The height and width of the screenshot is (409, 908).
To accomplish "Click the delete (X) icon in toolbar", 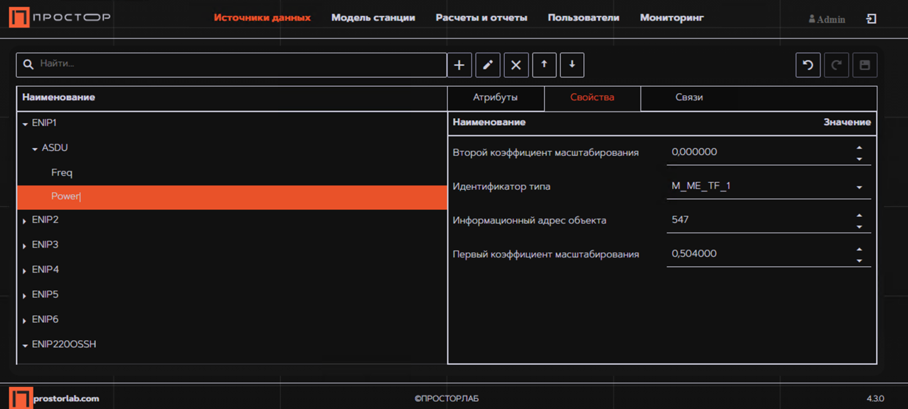I will coord(516,65).
